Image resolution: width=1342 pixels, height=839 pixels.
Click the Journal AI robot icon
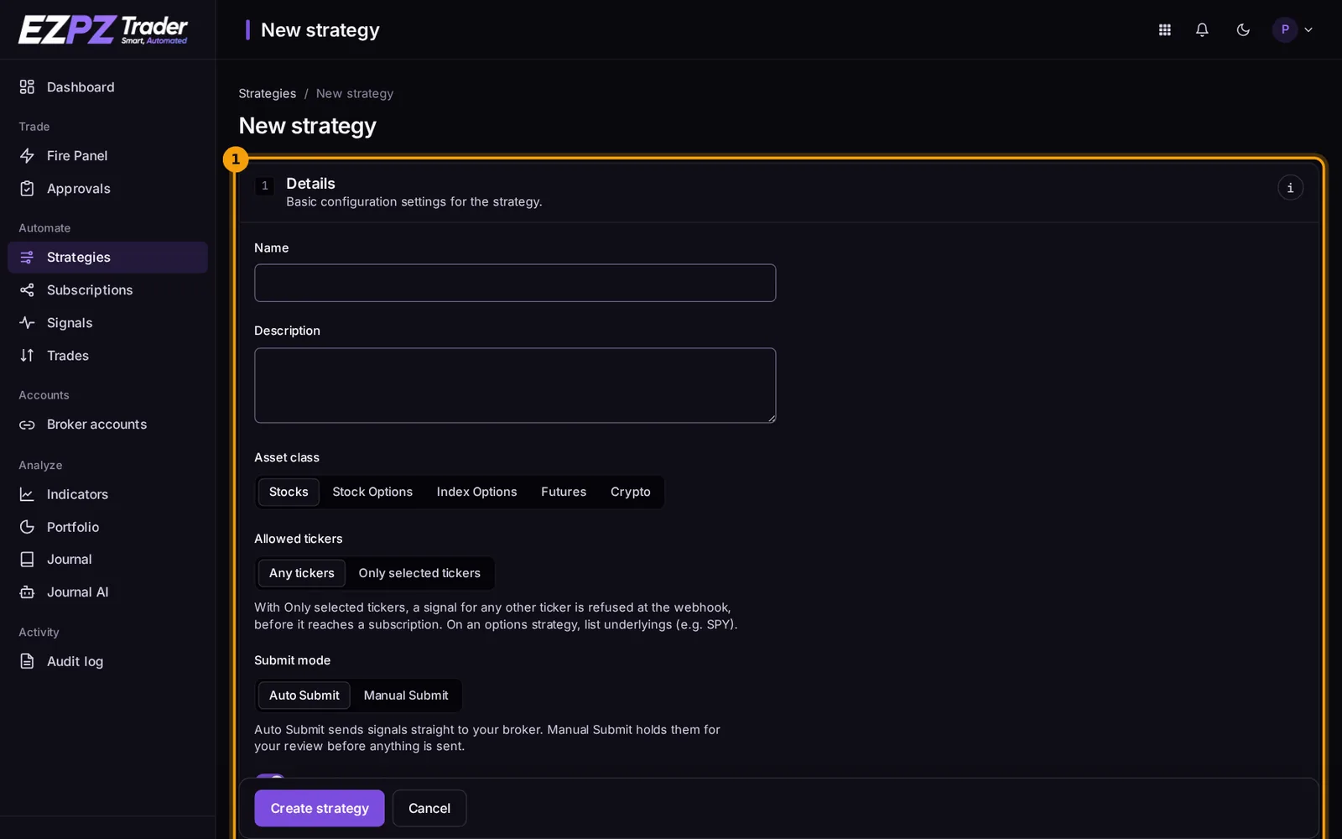27,592
